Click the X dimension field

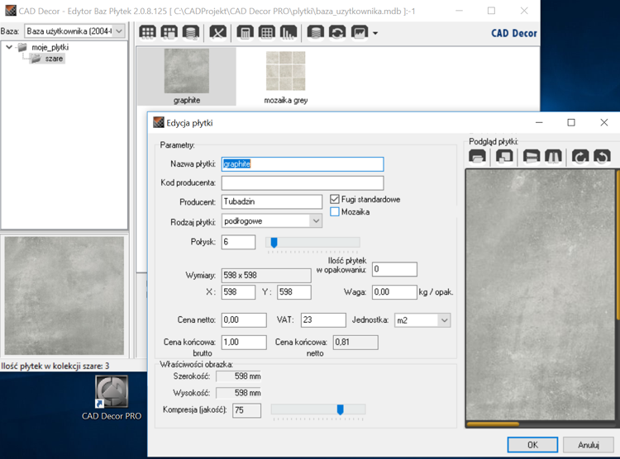pyautogui.click(x=238, y=292)
